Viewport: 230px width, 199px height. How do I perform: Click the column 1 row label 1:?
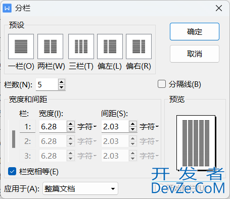tap(28, 126)
